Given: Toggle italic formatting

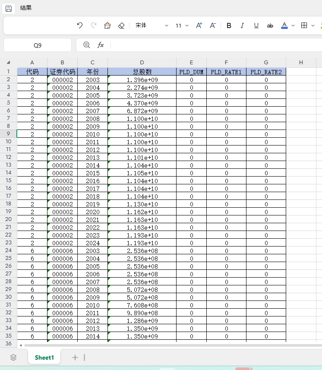Looking at the screenshot, I should (x=242, y=26).
